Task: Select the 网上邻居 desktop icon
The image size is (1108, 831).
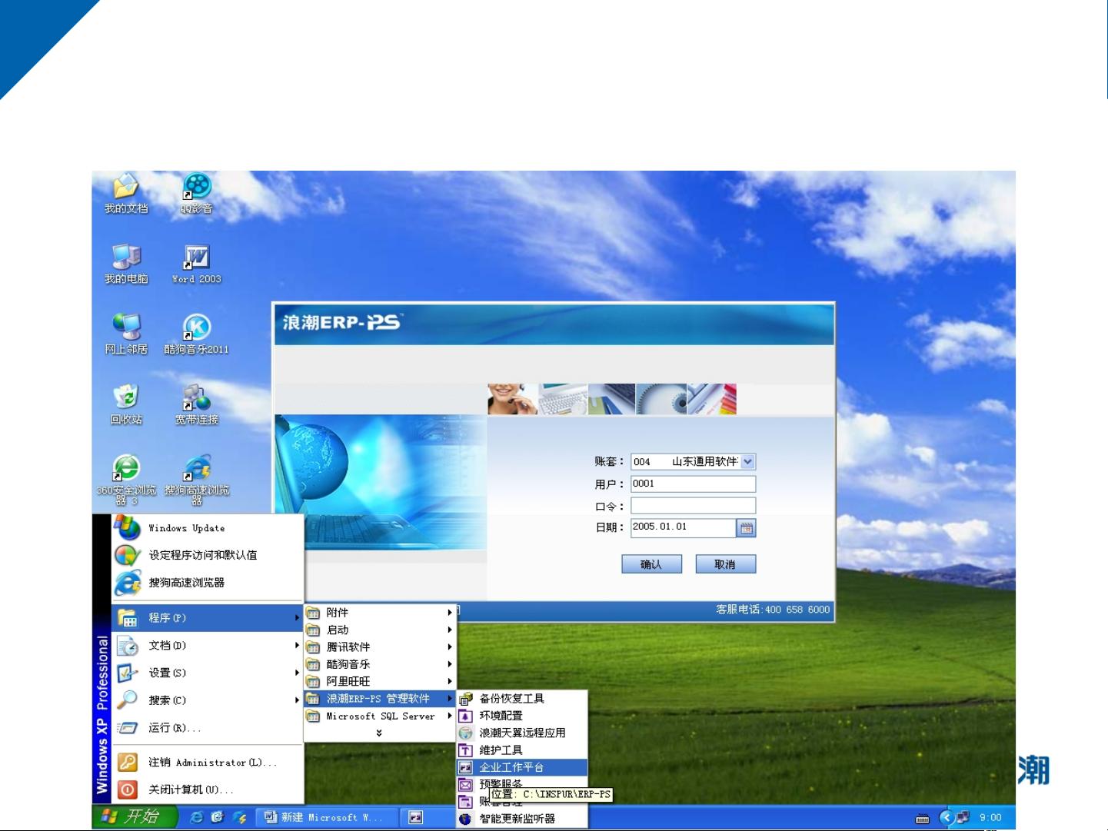Action: tap(126, 334)
